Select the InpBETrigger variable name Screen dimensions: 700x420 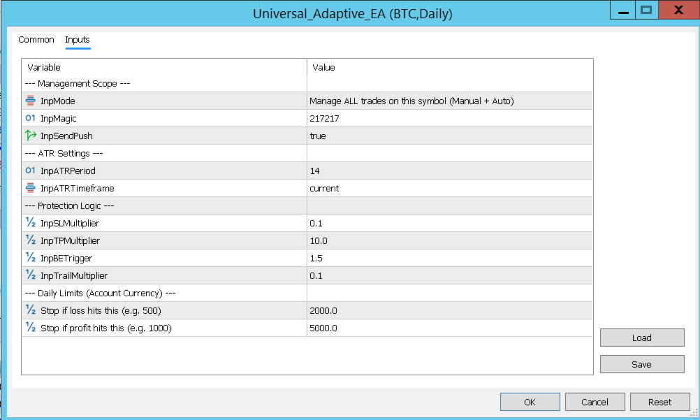pyautogui.click(x=66, y=258)
